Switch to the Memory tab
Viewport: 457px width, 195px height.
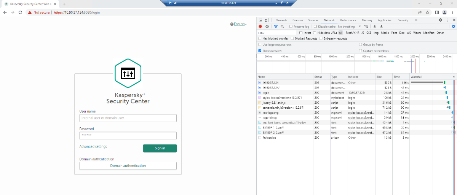(x=367, y=20)
